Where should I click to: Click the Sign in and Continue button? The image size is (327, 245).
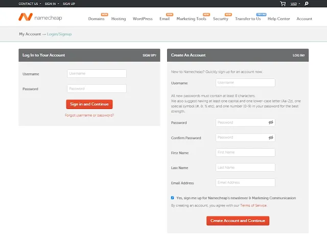coord(89,104)
